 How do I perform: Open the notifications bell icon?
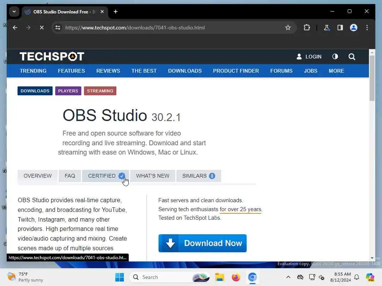[x=357, y=277]
